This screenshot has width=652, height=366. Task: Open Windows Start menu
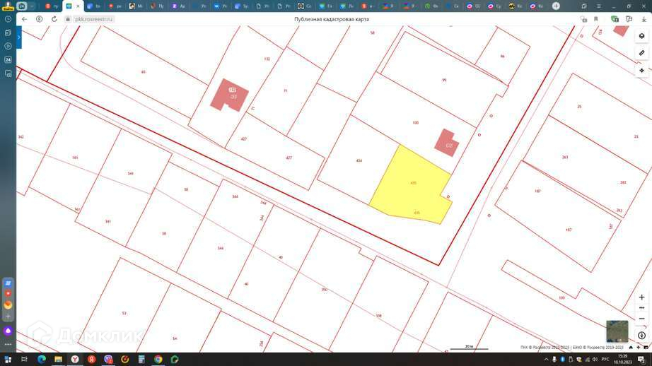tap(8, 360)
